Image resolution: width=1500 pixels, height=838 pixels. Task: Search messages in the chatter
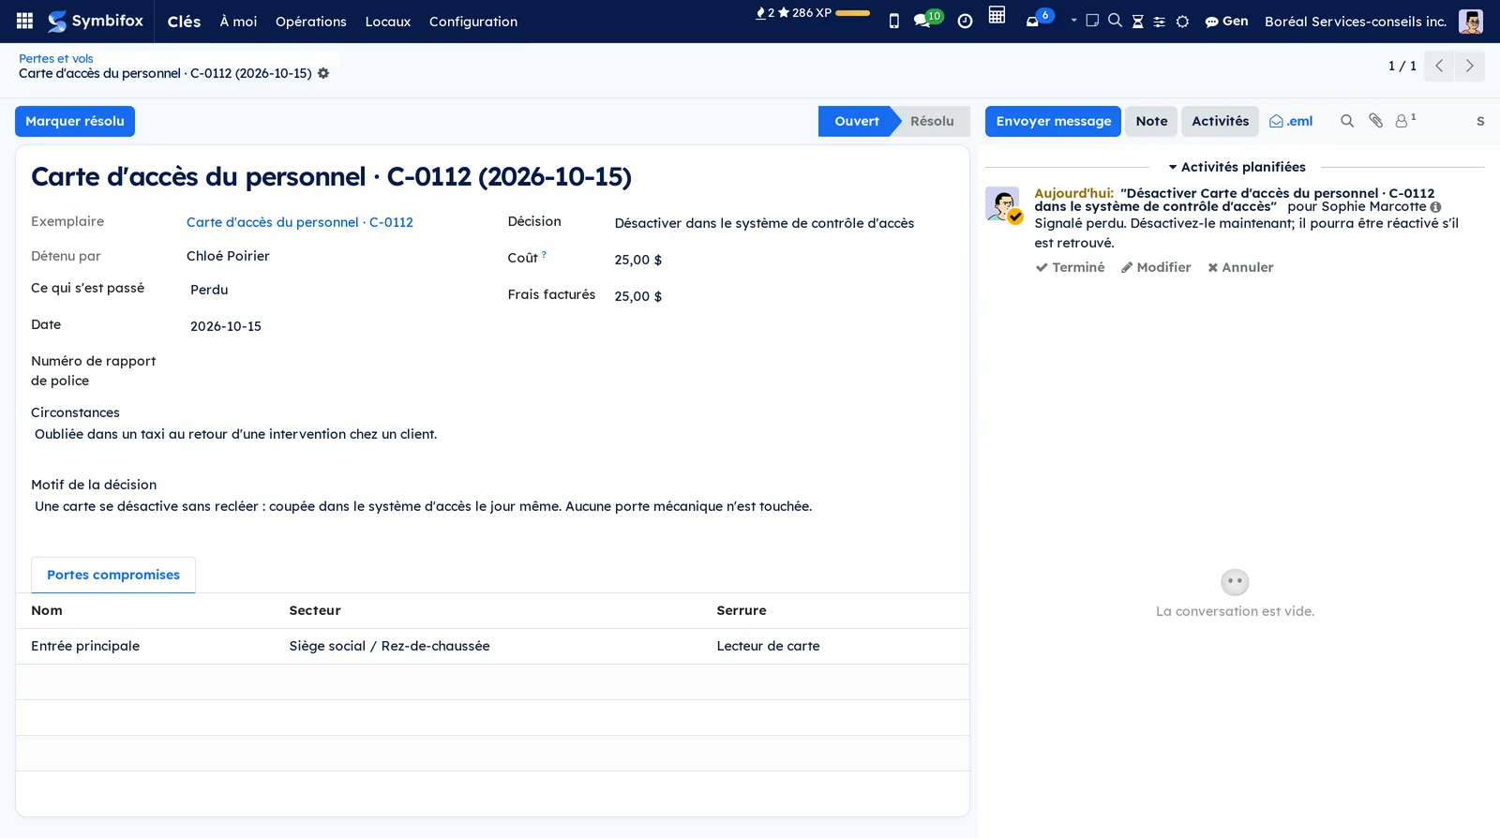coord(1347,121)
